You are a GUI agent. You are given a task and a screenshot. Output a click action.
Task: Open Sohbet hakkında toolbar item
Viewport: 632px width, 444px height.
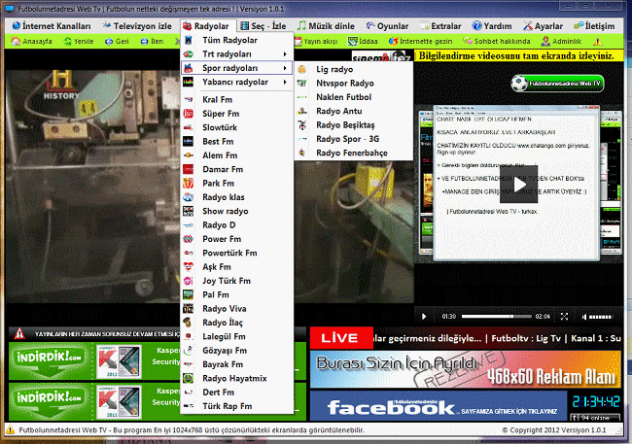(x=496, y=41)
